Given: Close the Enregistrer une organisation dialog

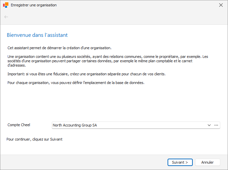Looking at the screenshot, I should 221,5.
